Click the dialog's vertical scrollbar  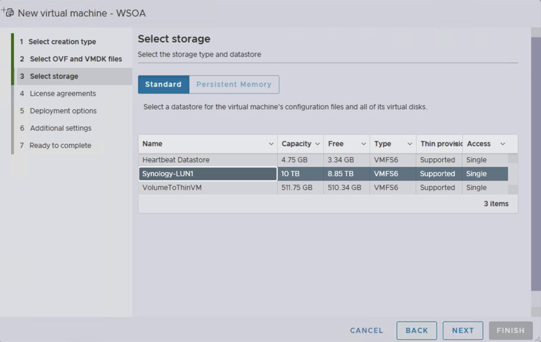coord(536,158)
